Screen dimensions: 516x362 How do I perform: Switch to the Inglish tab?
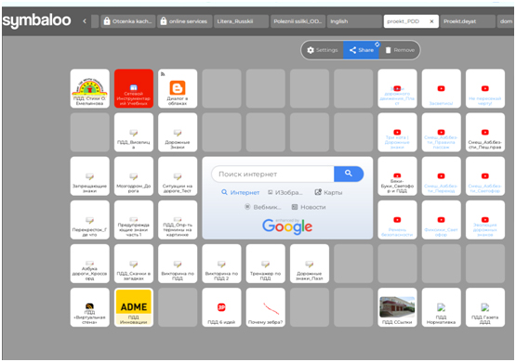354,21
